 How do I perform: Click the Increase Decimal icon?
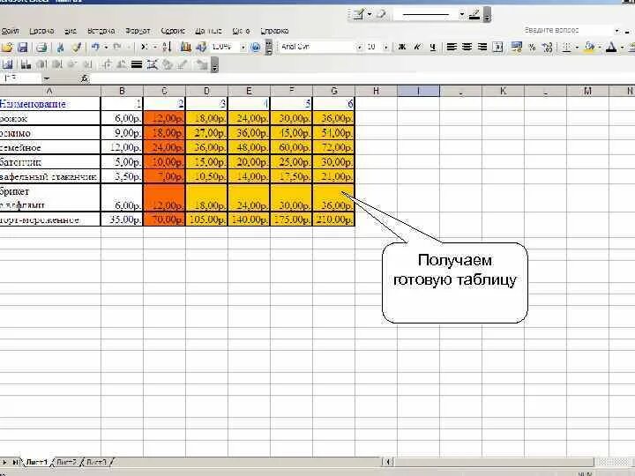point(547,48)
